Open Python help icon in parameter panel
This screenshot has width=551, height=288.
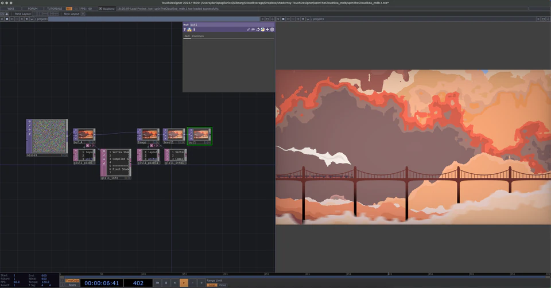(189, 29)
